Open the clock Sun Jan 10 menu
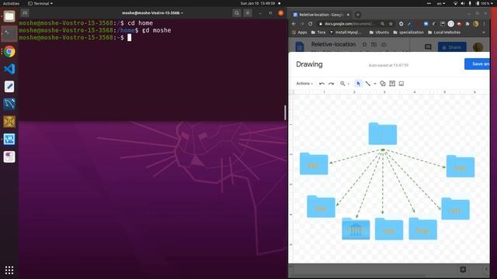 pos(258,3)
